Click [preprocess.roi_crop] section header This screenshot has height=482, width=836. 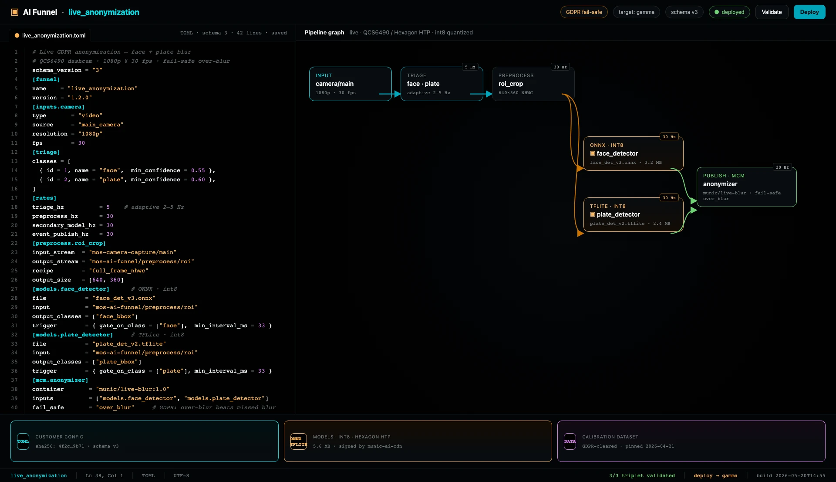pos(69,243)
